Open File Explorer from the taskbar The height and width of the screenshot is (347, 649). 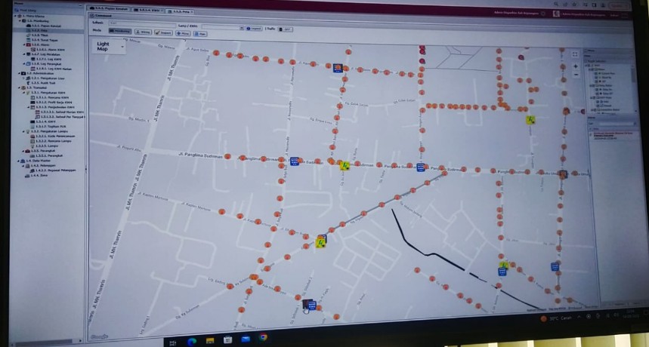point(209,340)
